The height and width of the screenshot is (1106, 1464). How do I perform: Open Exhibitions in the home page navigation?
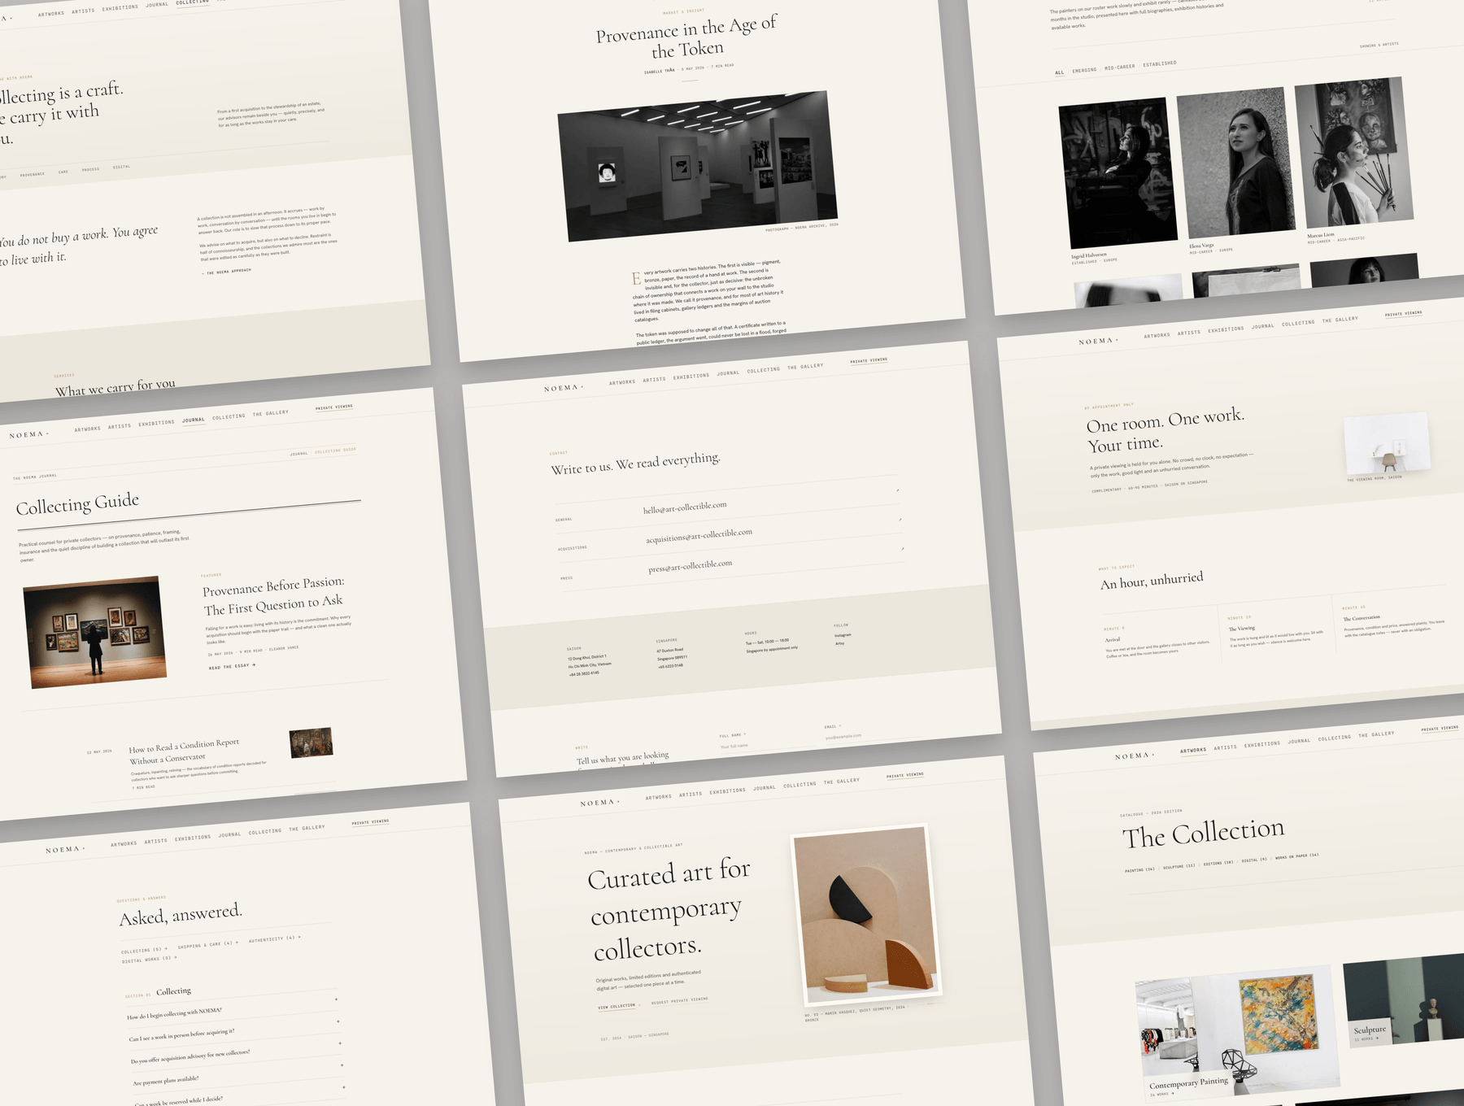click(x=727, y=790)
